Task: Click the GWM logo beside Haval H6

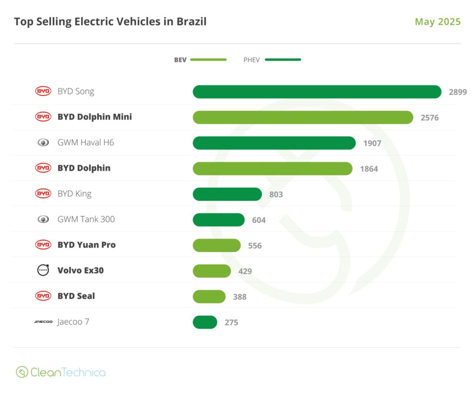Action: pyautogui.click(x=43, y=142)
